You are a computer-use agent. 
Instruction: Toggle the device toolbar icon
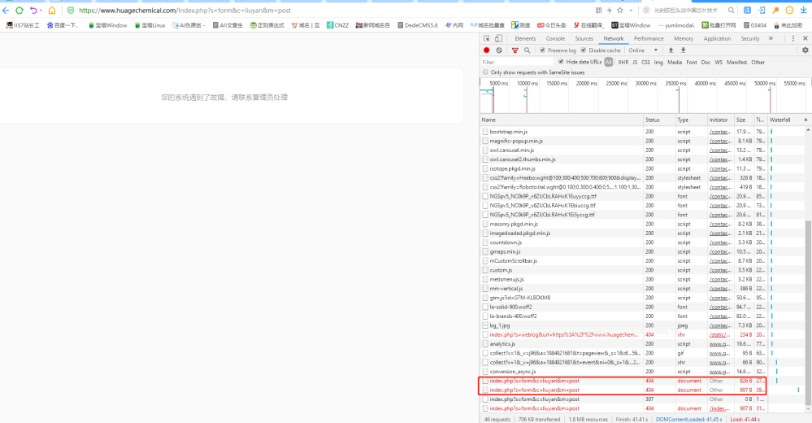click(498, 38)
